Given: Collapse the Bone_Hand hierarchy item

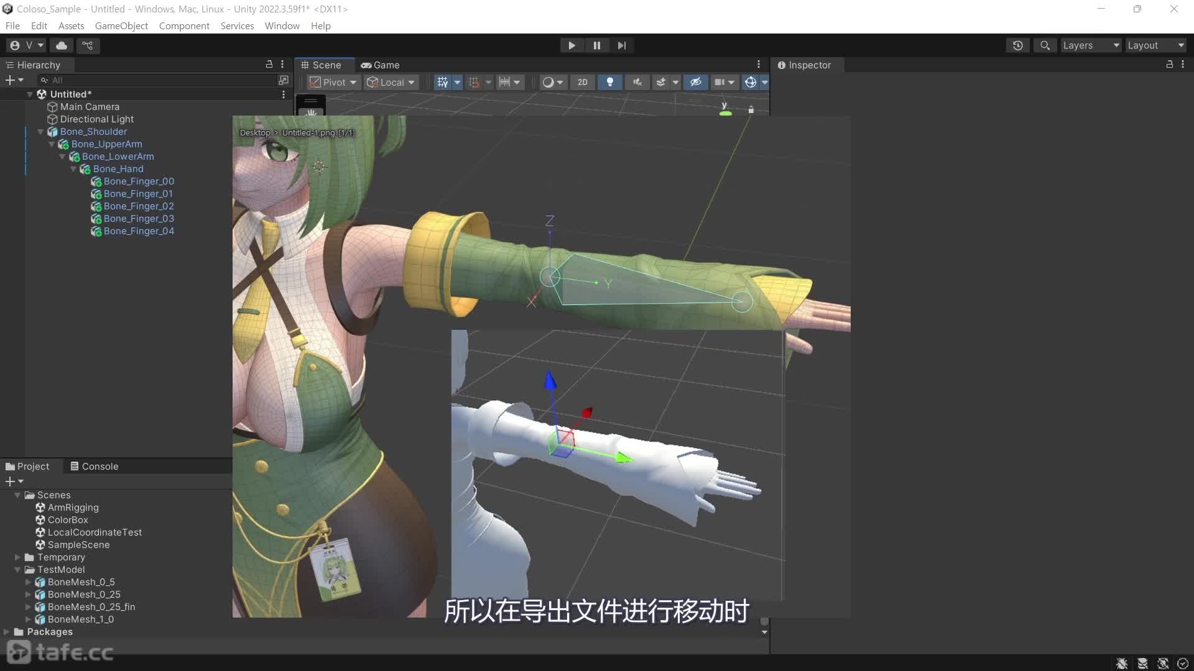Looking at the screenshot, I should pyautogui.click(x=73, y=169).
